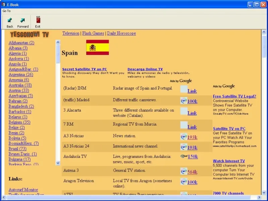The image size is (268, 201).
Task: Maximize the E-Book window
Action: coord(257,5)
